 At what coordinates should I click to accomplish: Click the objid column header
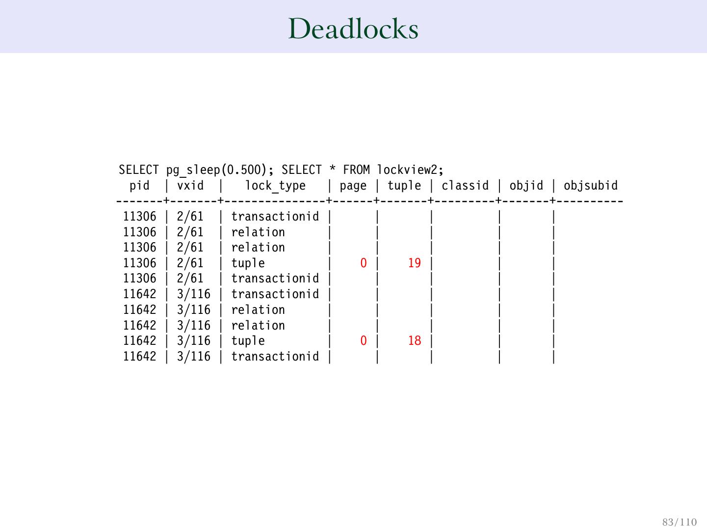tap(526, 186)
